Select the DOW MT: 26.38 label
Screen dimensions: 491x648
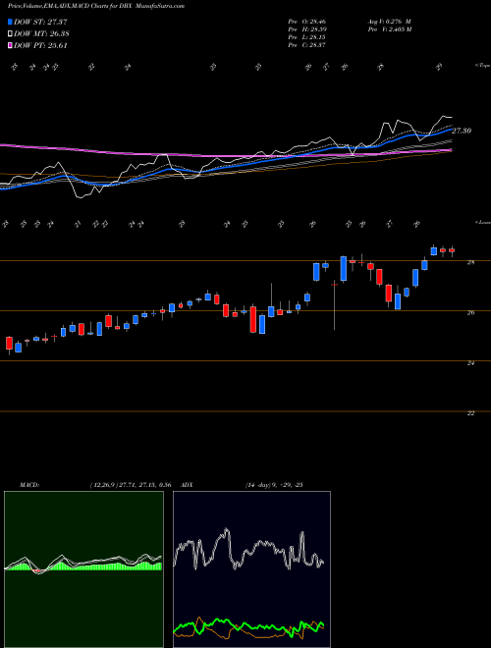point(40,33)
